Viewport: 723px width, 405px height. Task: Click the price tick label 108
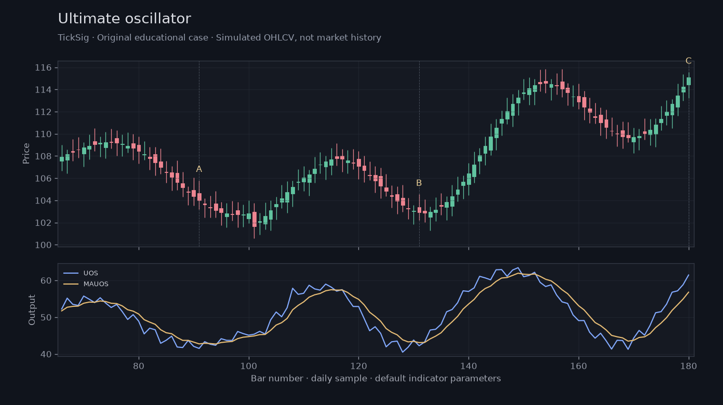(44, 156)
